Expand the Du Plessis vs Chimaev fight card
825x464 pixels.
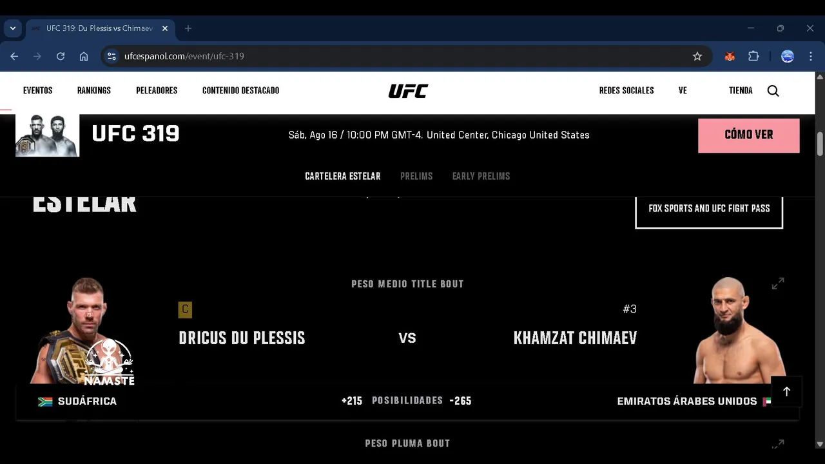pyautogui.click(x=778, y=284)
